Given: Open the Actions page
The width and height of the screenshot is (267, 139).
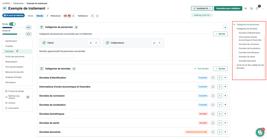Looking at the screenshot, I should (10, 103).
